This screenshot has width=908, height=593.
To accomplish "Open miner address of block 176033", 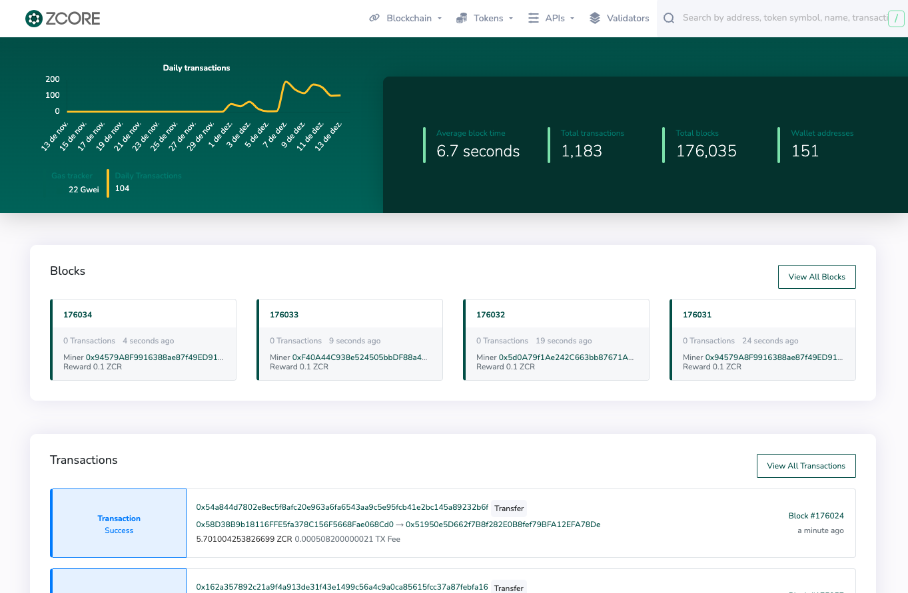I will (360, 357).
